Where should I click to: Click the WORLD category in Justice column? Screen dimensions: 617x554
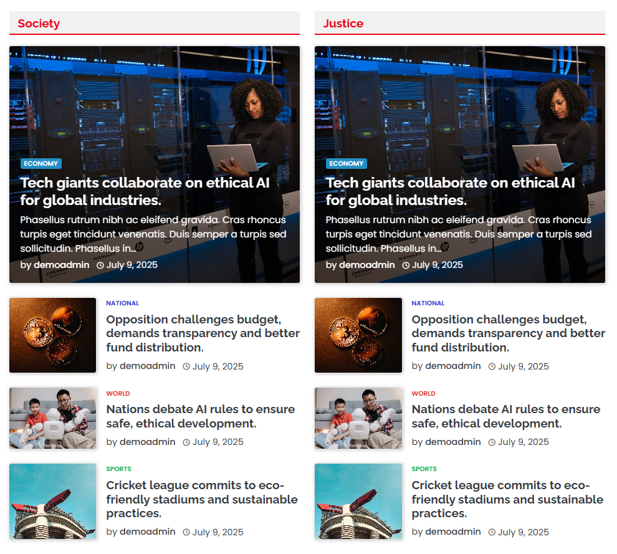423,393
